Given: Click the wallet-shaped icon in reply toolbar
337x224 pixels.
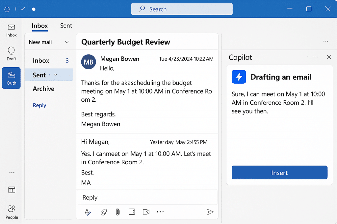Looking at the screenshot, I should coord(132,212).
